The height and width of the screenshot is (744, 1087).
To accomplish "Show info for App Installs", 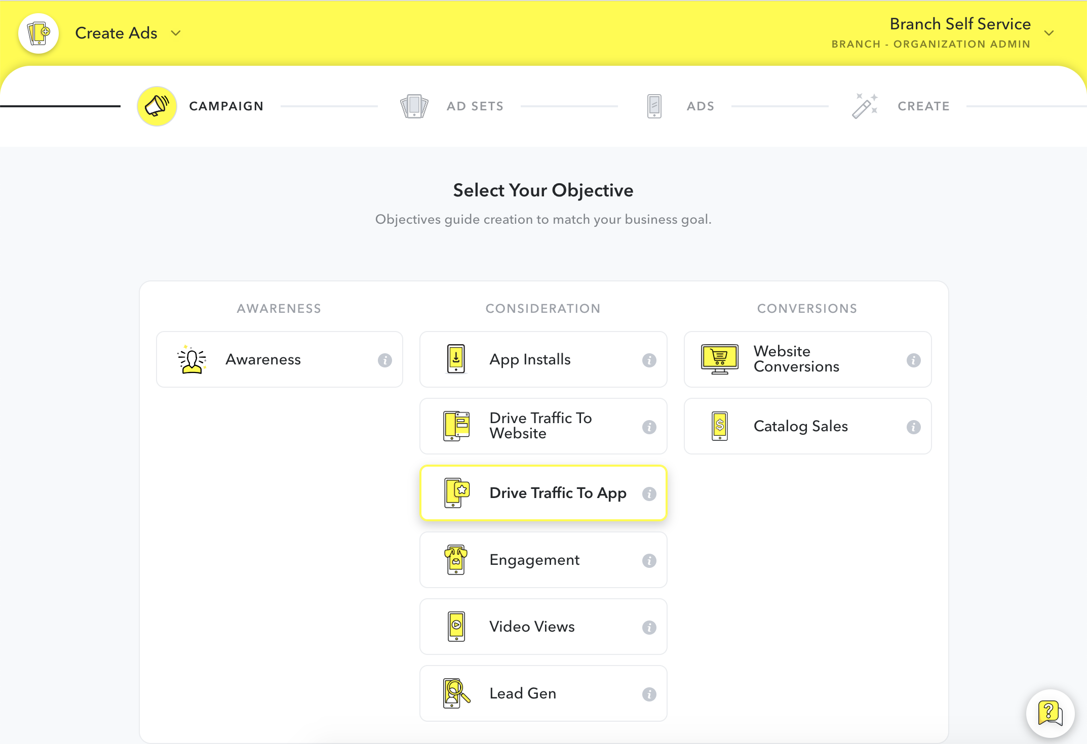I will pyautogui.click(x=649, y=360).
